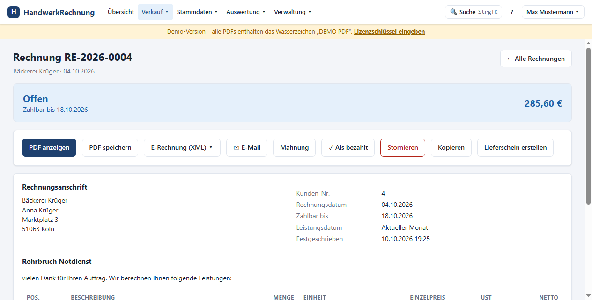Click Lieferschein erstellen button

[x=515, y=147]
